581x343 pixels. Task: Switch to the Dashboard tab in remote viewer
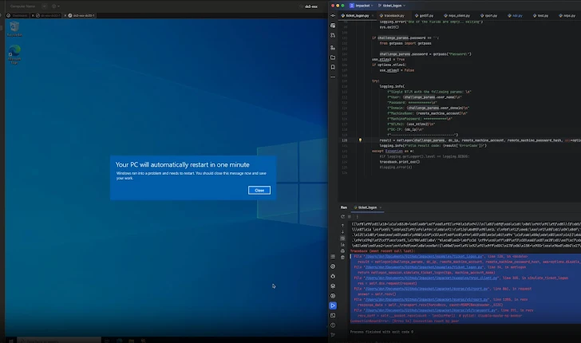20,14
